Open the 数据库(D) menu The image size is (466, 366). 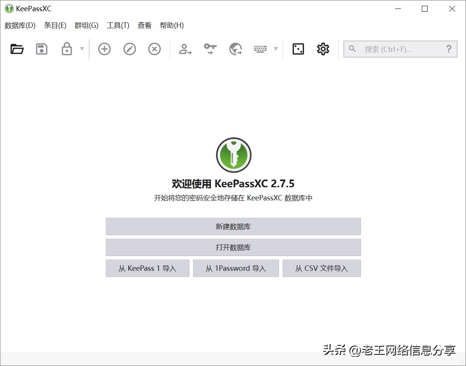(x=19, y=26)
